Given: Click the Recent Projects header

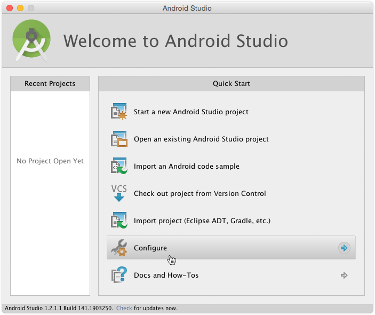Looking at the screenshot, I should [x=50, y=83].
